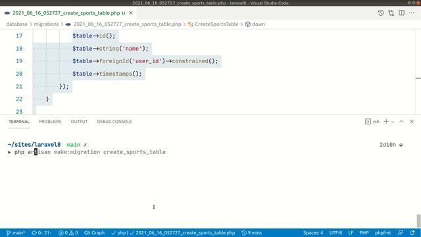Click on the 'constrained' method in code

pyautogui.click(x=190, y=61)
